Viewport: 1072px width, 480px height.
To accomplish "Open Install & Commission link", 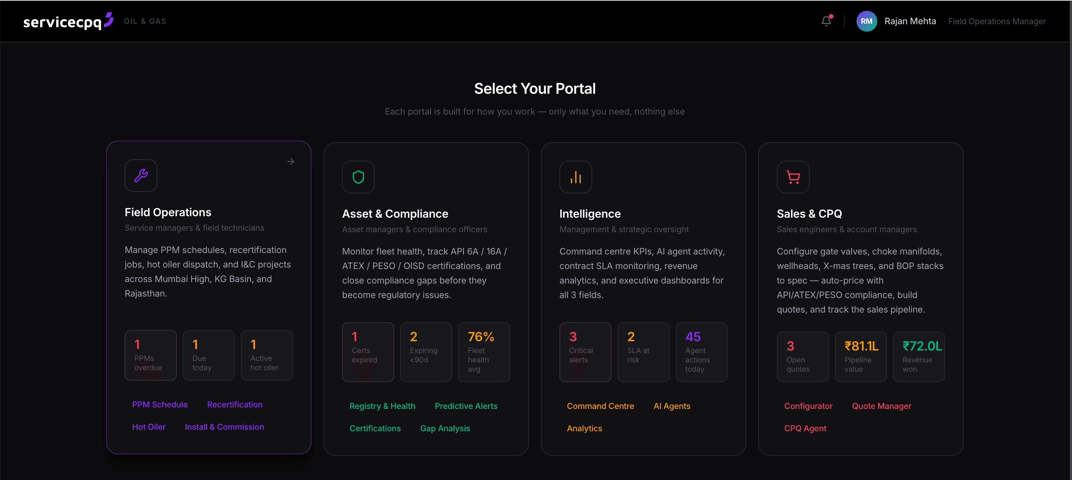I will 224,427.
